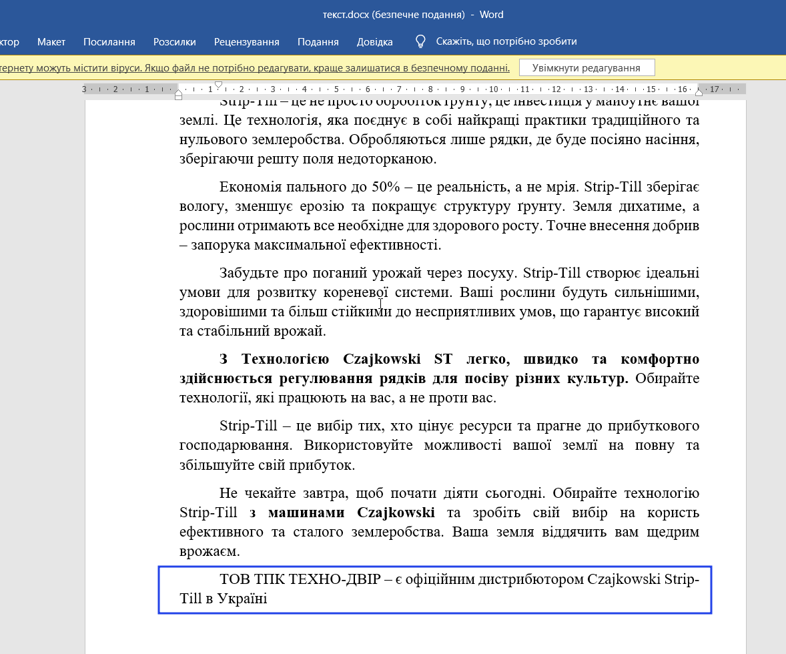The image size is (786, 654).
Task: Click the protected view warning message link
Action: tap(255, 67)
